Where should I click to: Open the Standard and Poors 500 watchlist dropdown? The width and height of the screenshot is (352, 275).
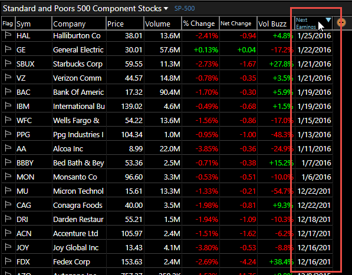[166, 8]
